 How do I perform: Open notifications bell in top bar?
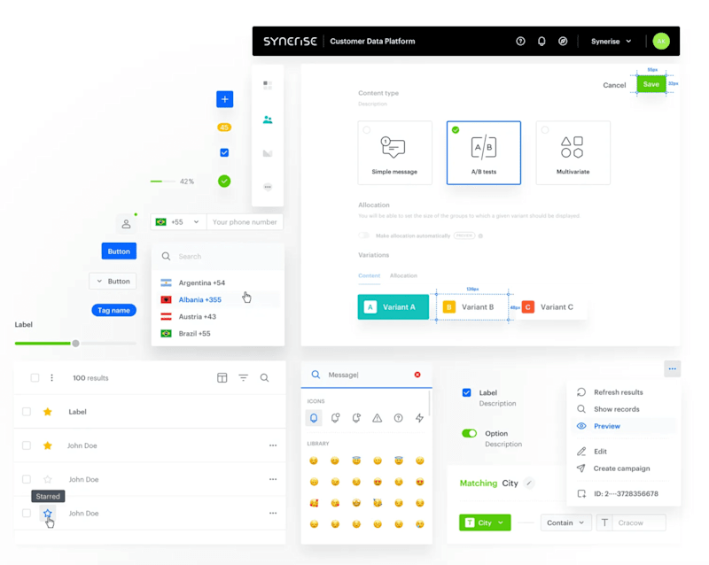[x=541, y=41]
